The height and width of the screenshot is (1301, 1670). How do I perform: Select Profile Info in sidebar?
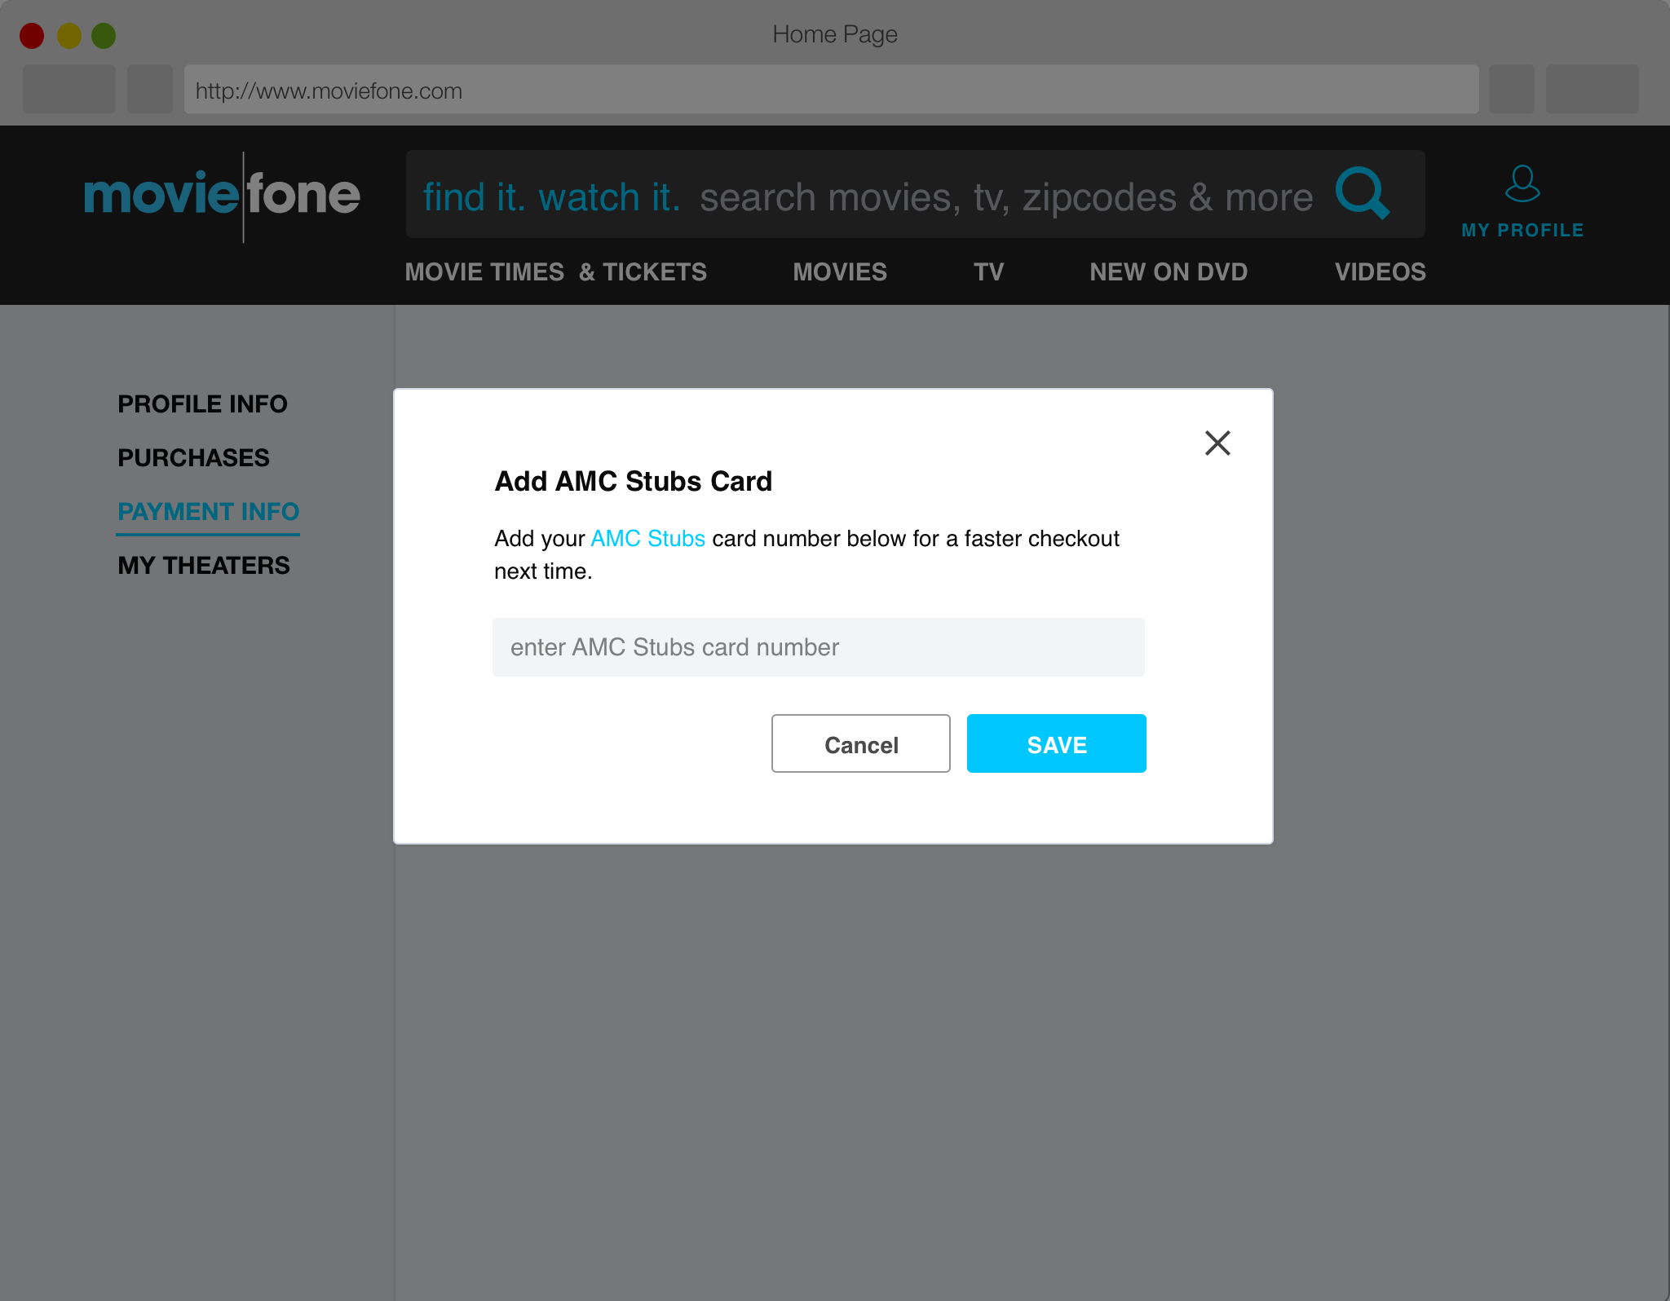tap(202, 404)
